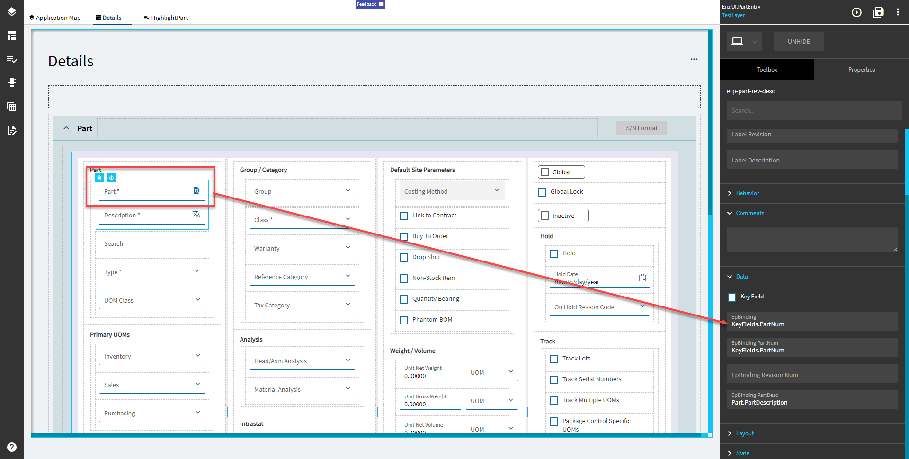Check the Phantom BOM checkbox
The height and width of the screenshot is (459, 909).
404,320
